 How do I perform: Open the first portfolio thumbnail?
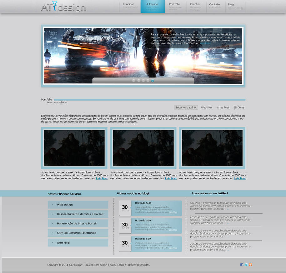click(x=74, y=148)
